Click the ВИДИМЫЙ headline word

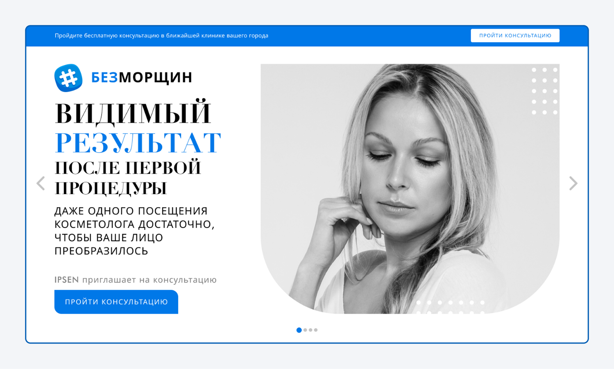[x=133, y=113]
